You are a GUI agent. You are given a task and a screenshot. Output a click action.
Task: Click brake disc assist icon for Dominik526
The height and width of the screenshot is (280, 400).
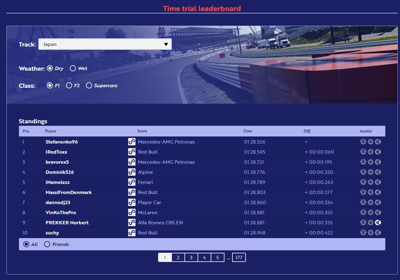(378, 172)
